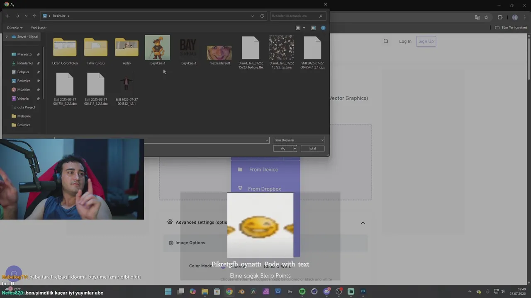Select Başlıksız-1 BAY Sinema image
The height and width of the screenshot is (298, 531).
[x=189, y=51]
